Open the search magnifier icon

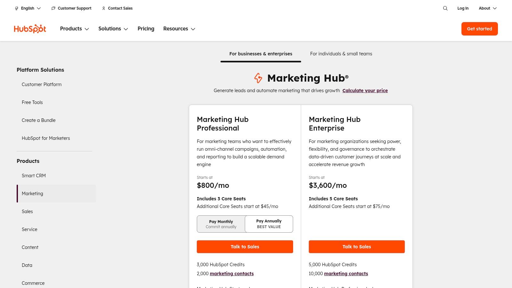445,8
